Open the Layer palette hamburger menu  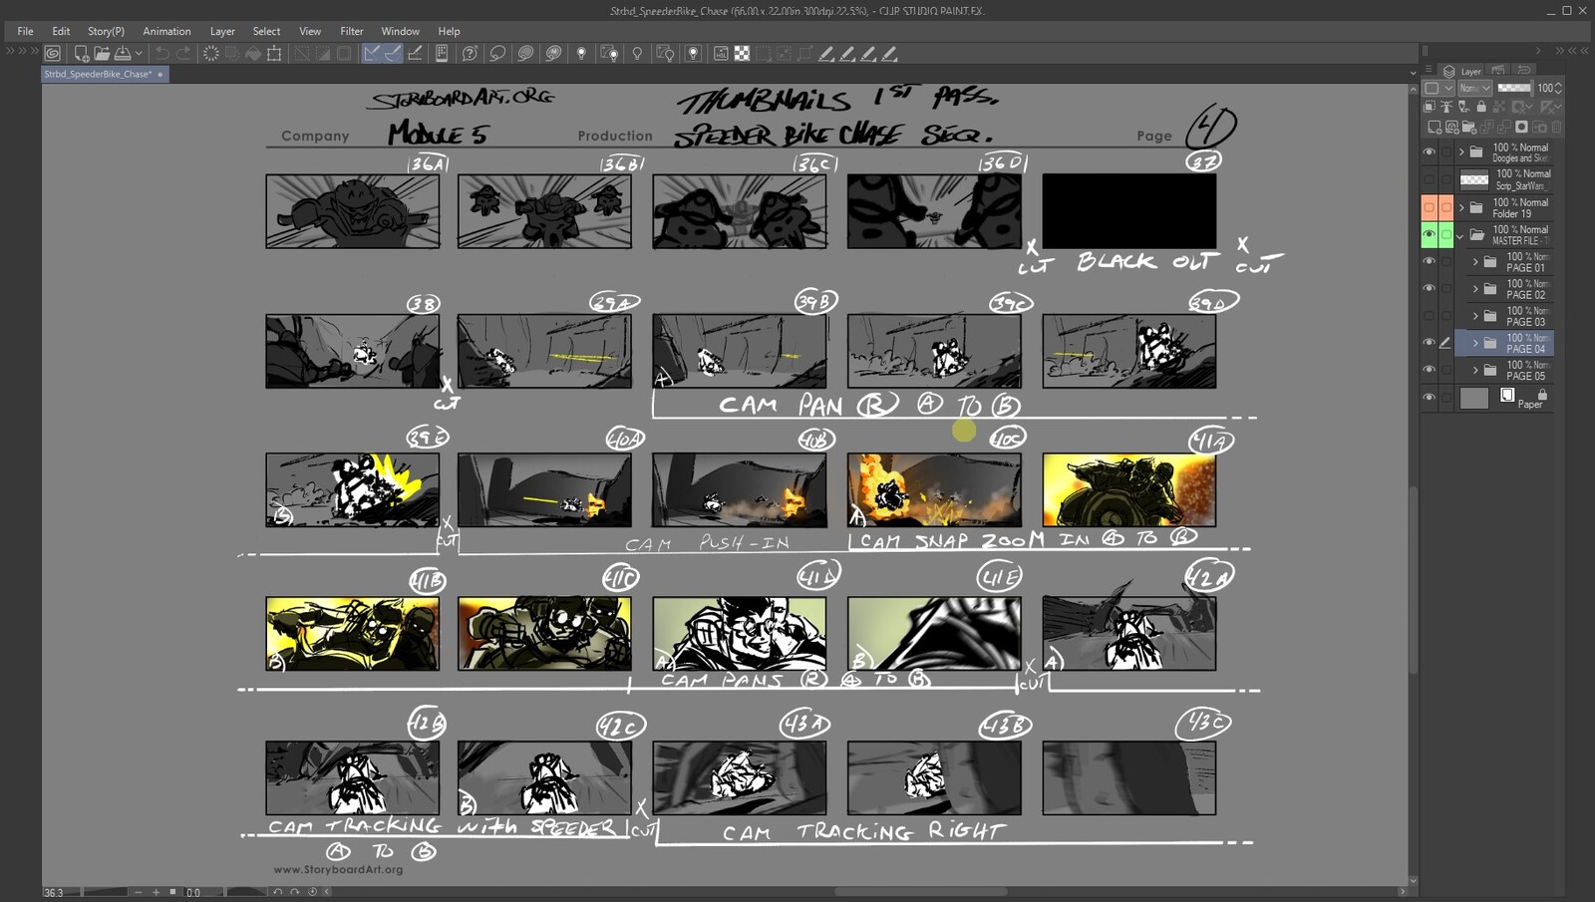pos(1429,70)
